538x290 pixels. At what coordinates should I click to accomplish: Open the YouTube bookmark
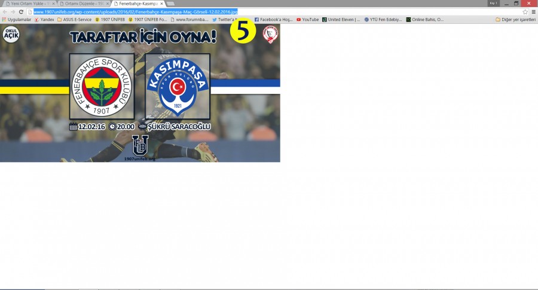coord(307,19)
